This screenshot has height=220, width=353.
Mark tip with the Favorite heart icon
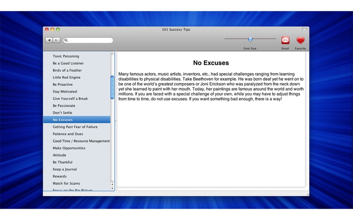pos(300,40)
